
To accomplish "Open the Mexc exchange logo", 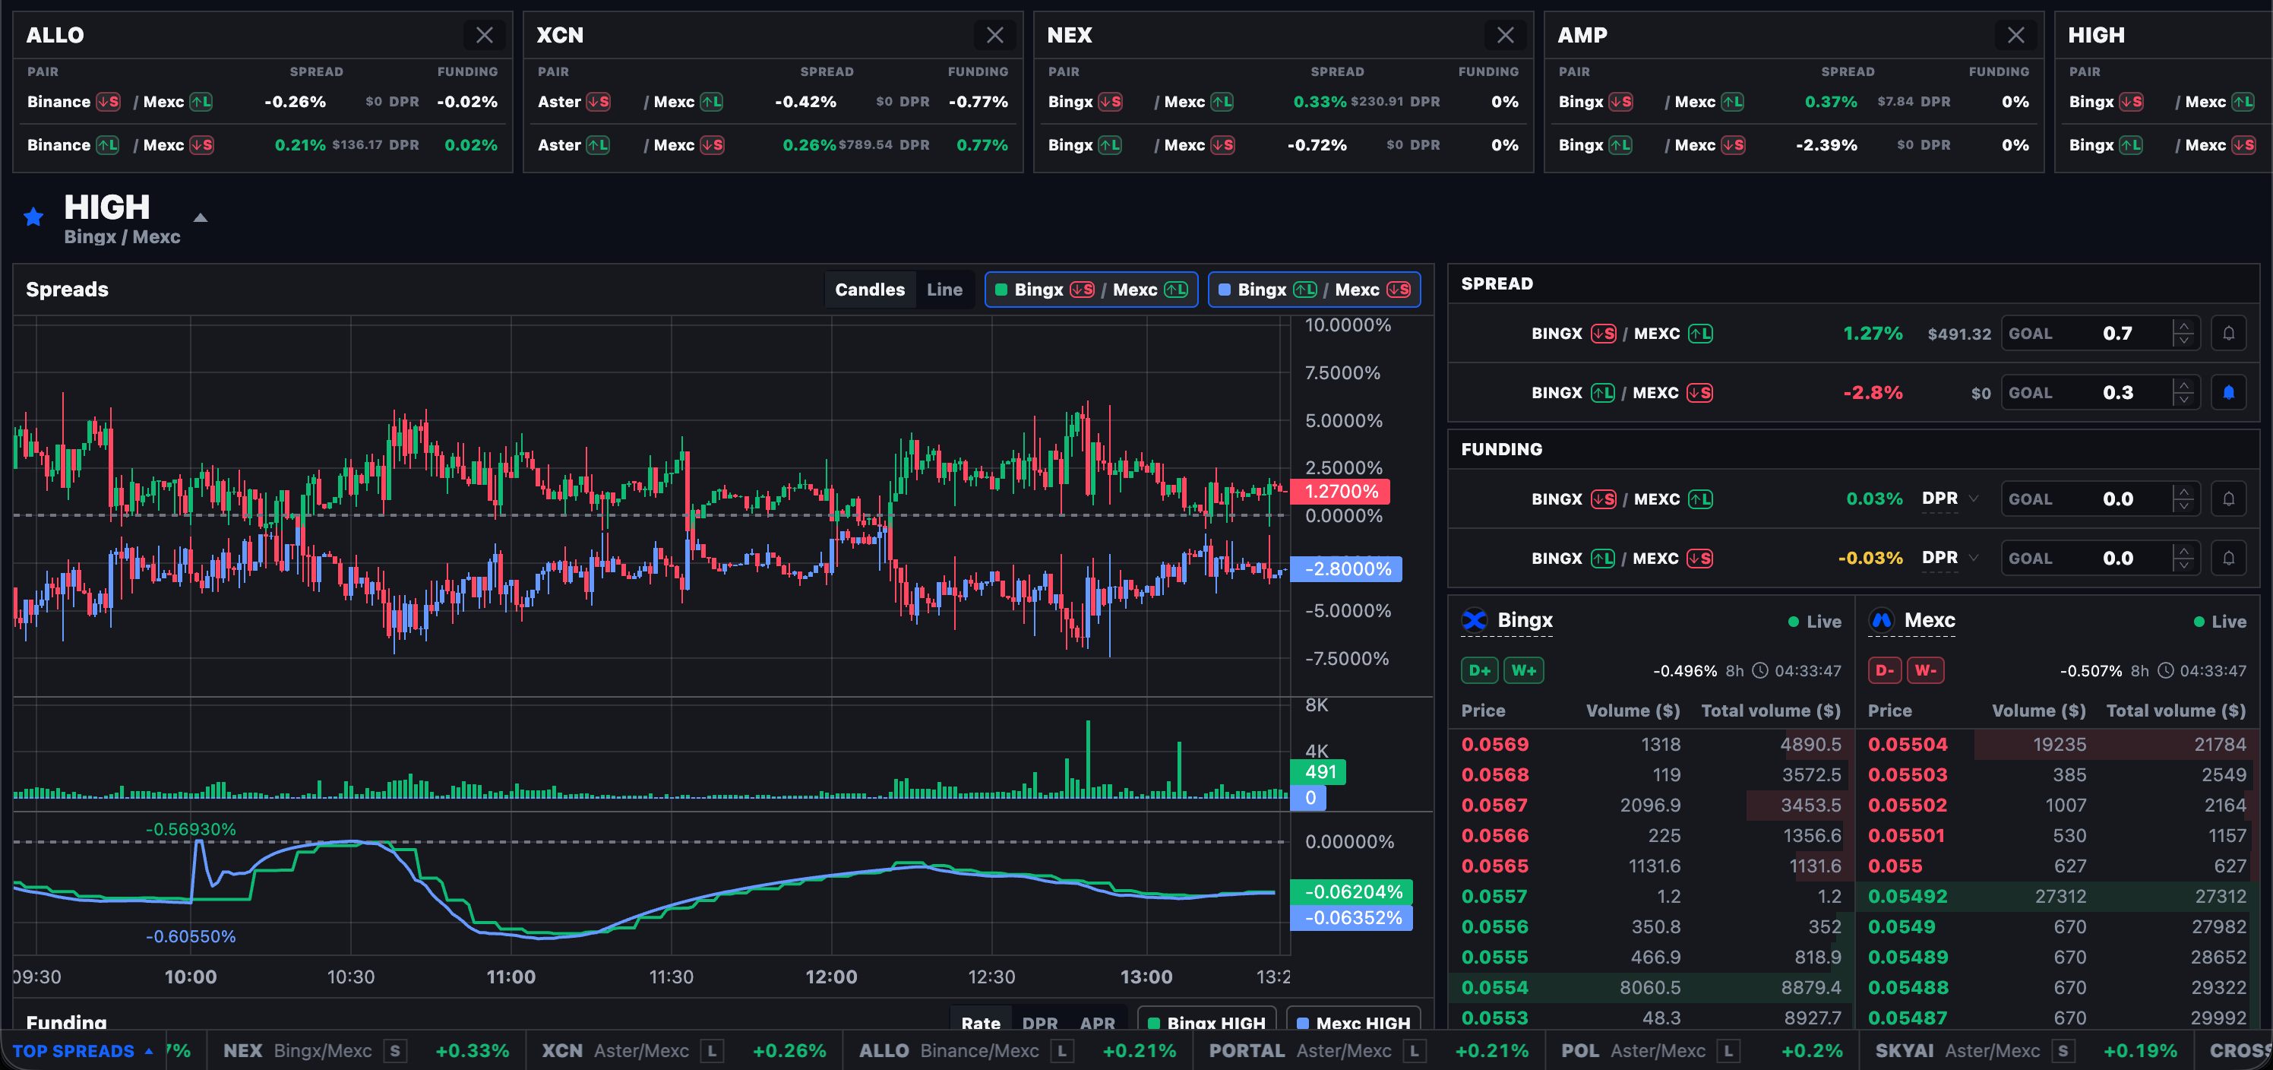I will [1880, 621].
